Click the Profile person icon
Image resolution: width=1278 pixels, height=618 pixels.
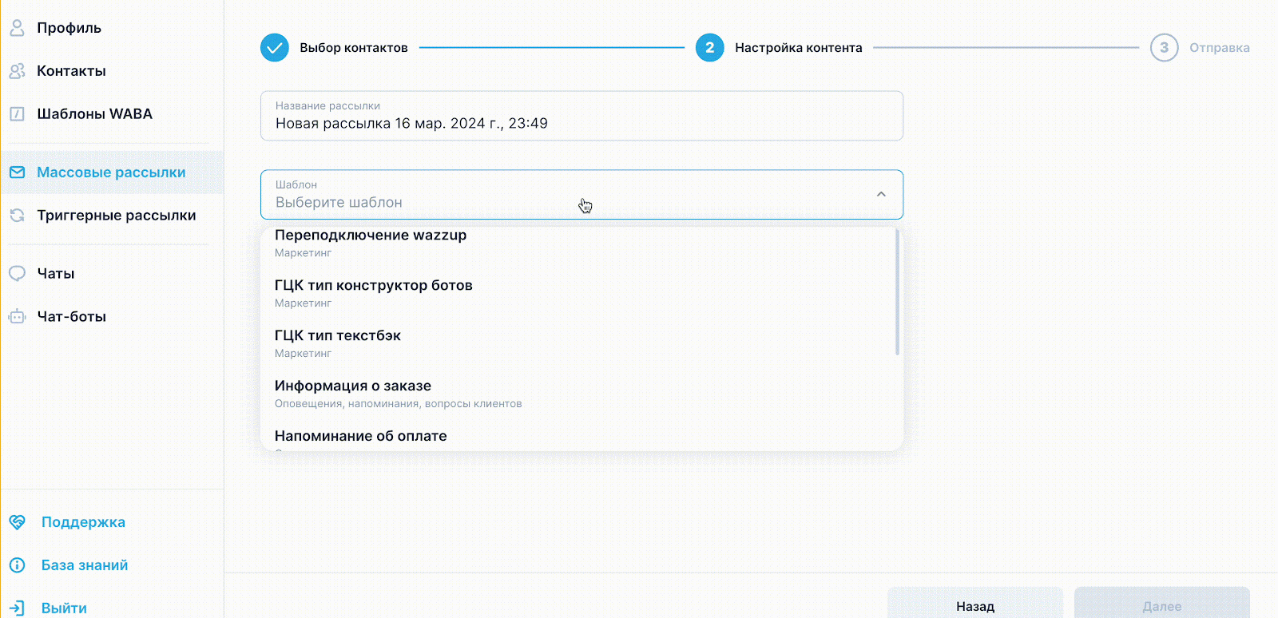[x=17, y=28]
